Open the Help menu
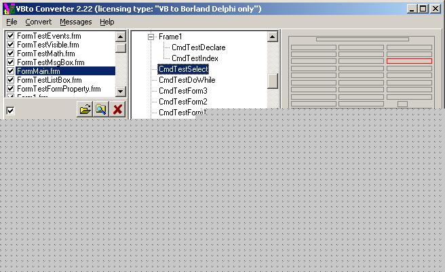This screenshot has width=445, height=272. tap(107, 22)
